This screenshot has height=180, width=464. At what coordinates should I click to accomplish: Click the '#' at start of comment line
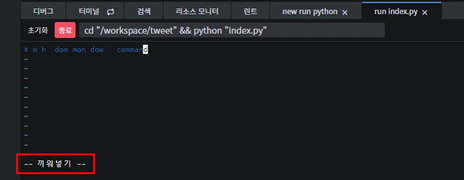coord(26,50)
